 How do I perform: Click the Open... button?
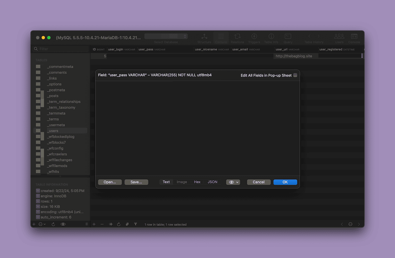[x=110, y=182]
